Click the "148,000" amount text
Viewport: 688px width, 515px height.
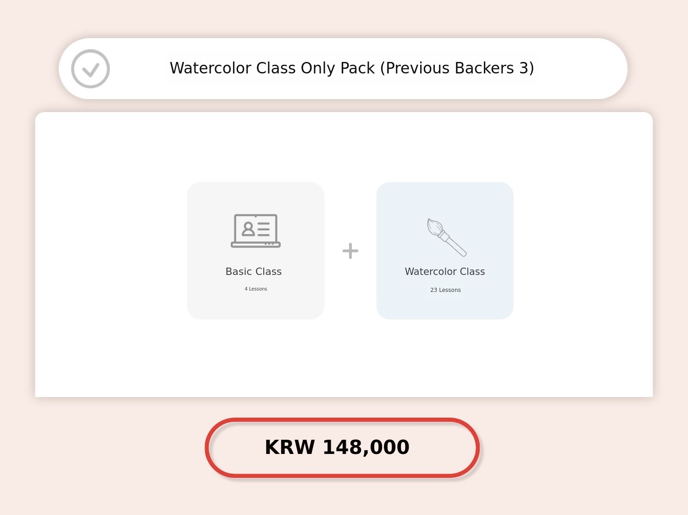coord(366,448)
